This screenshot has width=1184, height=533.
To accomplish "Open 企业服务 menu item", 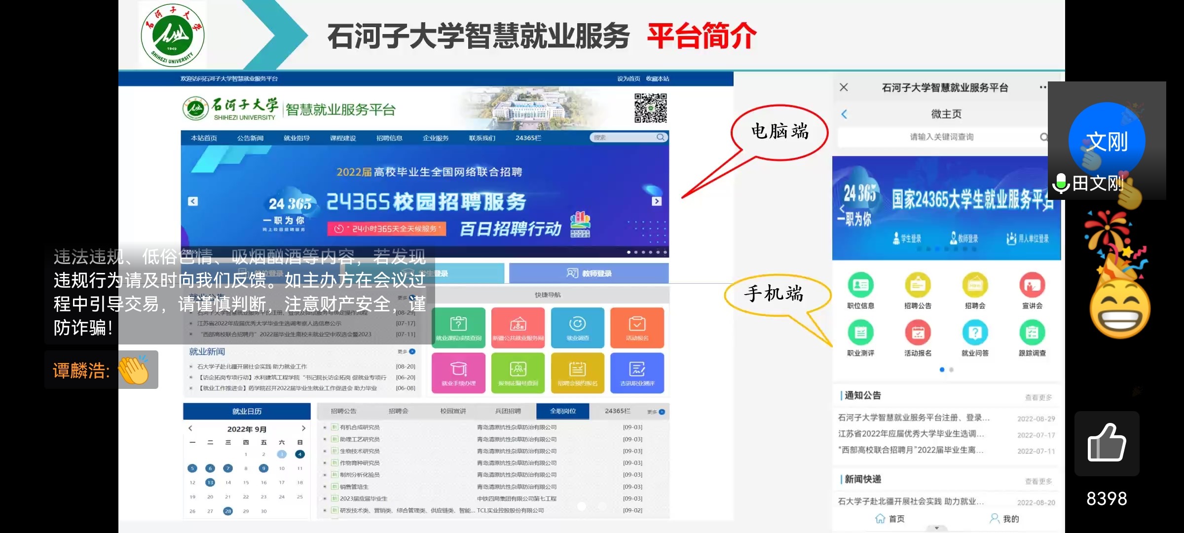I will click(x=436, y=138).
